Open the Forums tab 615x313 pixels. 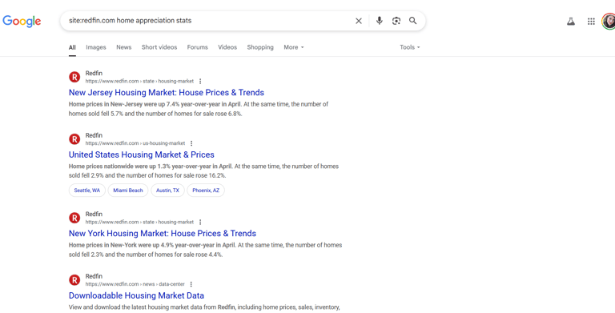(x=197, y=47)
